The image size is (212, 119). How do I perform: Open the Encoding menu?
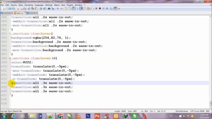click(x=29, y=5)
